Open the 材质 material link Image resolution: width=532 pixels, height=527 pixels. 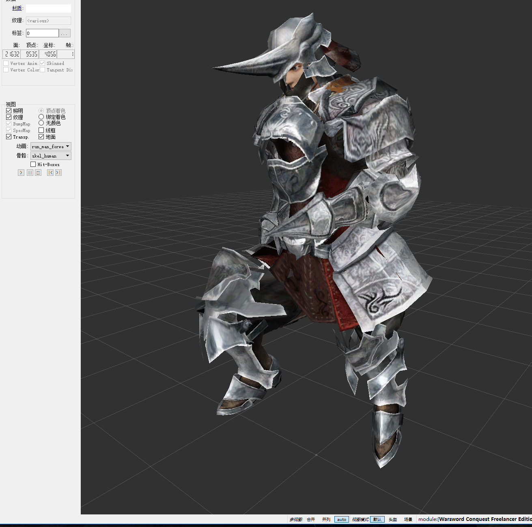pos(17,8)
